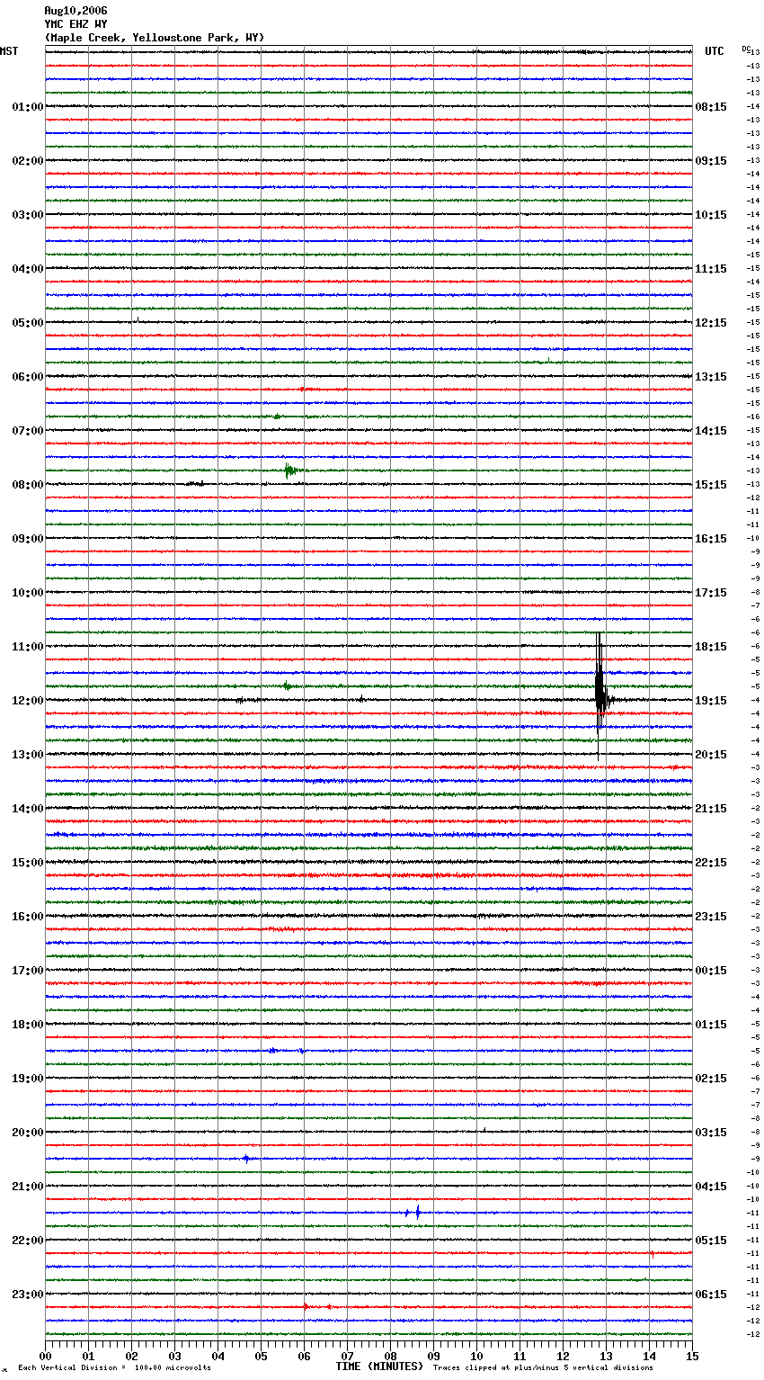This screenshot has height=1380, width=764.
Task: Click the 01:15 UTC time label
Action: tap(711, 1025)
